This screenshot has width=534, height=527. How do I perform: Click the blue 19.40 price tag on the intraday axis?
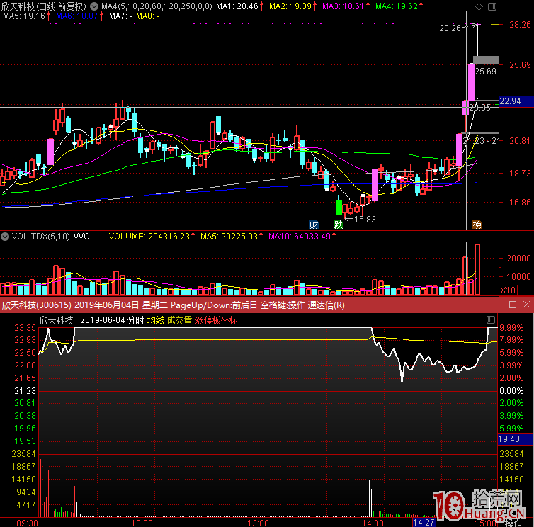pyautogui.click(x=516, y=439)
